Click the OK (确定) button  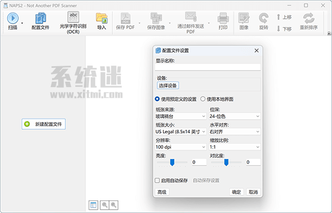click(236, 192)
